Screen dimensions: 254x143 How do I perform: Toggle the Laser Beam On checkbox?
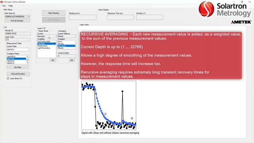point(8,79)
